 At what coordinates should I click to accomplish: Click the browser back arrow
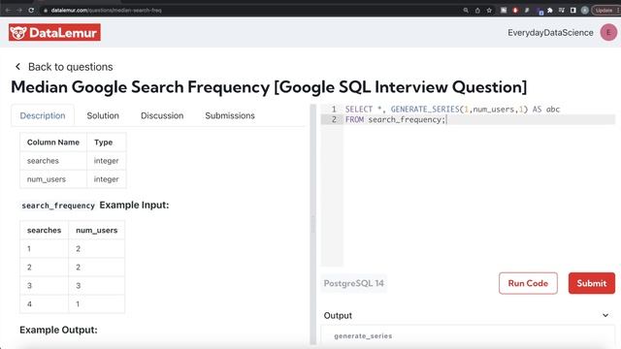tap(8, 11)
